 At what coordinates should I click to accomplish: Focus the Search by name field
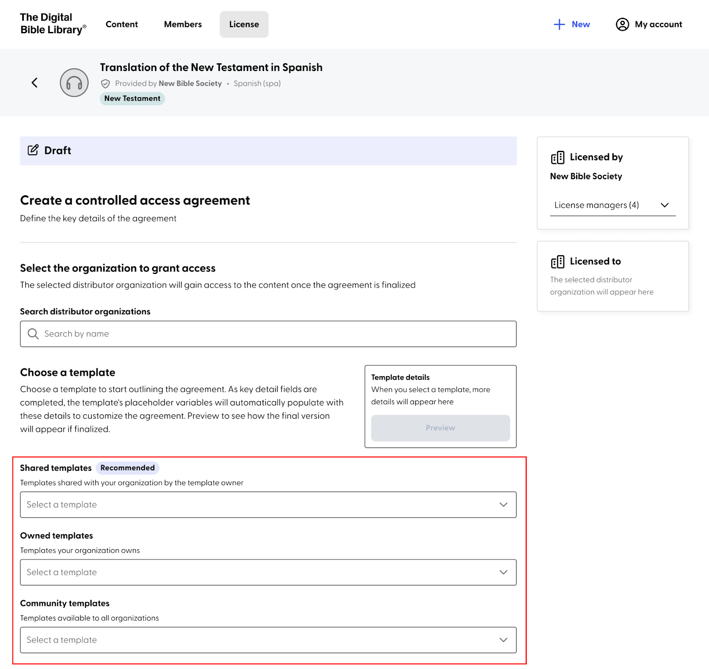point(268,334)
